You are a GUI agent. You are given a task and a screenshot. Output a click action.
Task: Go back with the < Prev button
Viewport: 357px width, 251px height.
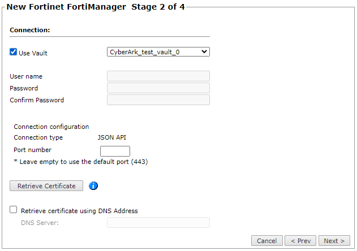(x=300, y=241)
